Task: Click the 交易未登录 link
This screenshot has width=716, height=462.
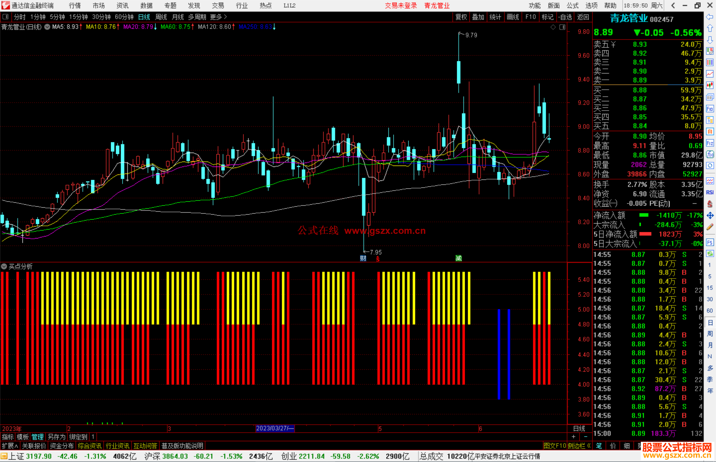Action: click(x=400, y=6)
